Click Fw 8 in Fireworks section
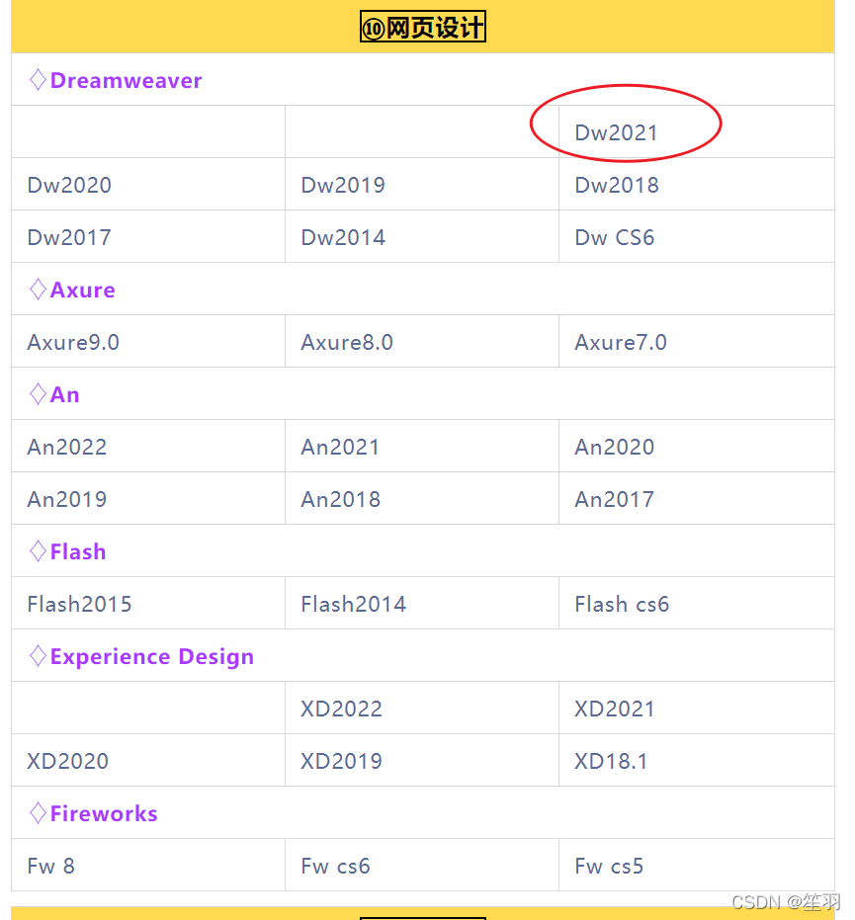Viewport: 855px width, 920px height. [x=50, y=866]
